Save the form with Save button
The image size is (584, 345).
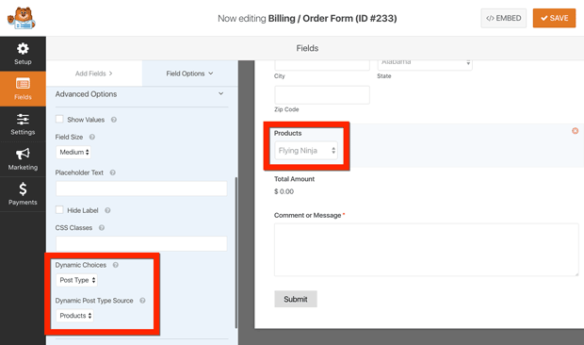[x=554, y=18]
